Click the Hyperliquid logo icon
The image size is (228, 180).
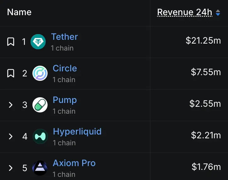coord(40,136)
